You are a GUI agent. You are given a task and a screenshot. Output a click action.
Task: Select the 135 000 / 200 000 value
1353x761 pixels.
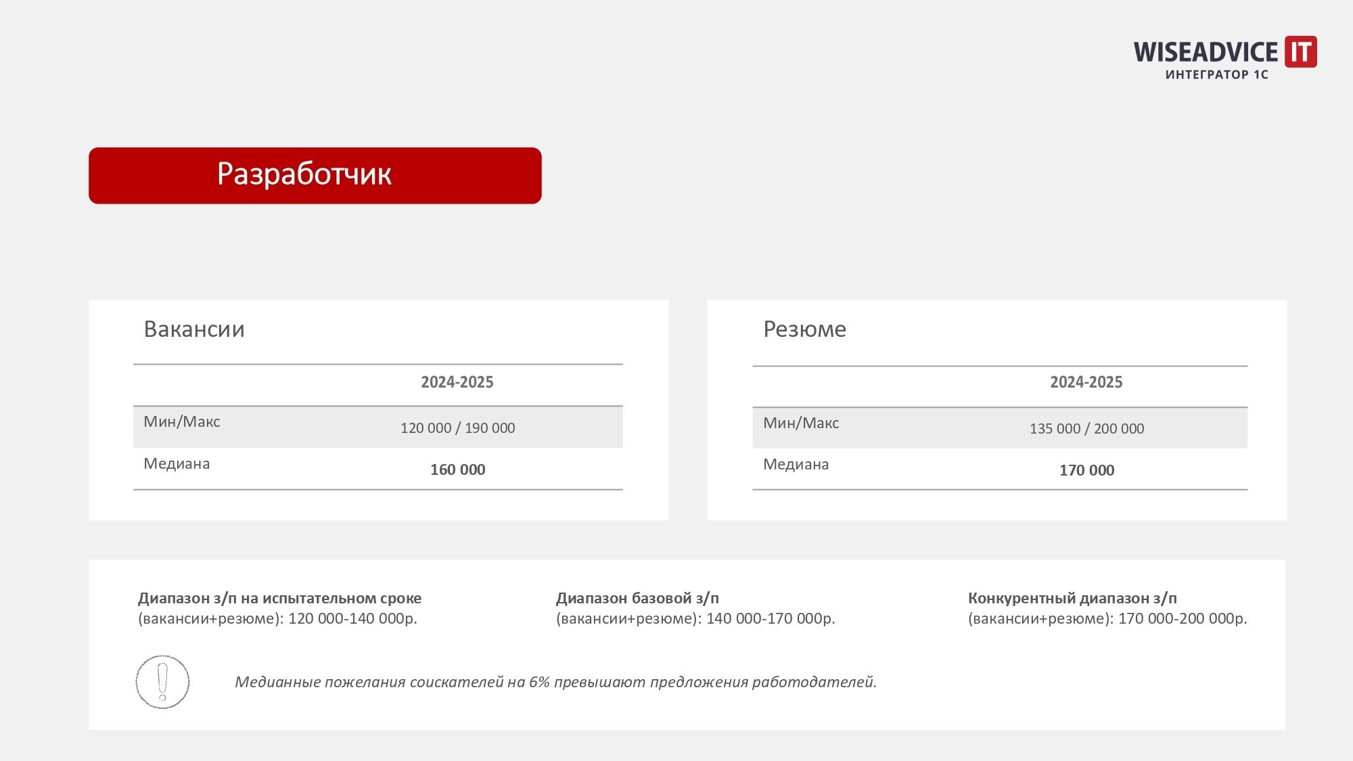click(x=1087, y=429)
